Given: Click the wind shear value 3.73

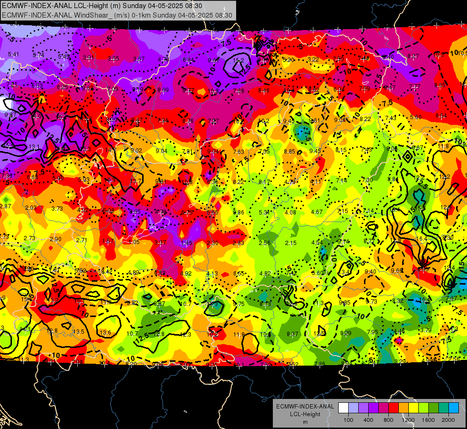Looking at the screenshot, I should pyautogui.click(x=57, y=208).
